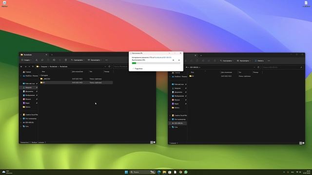Open the weather widget on the taskbar
The width and height of the screenshot is (312, 175).
7,172
